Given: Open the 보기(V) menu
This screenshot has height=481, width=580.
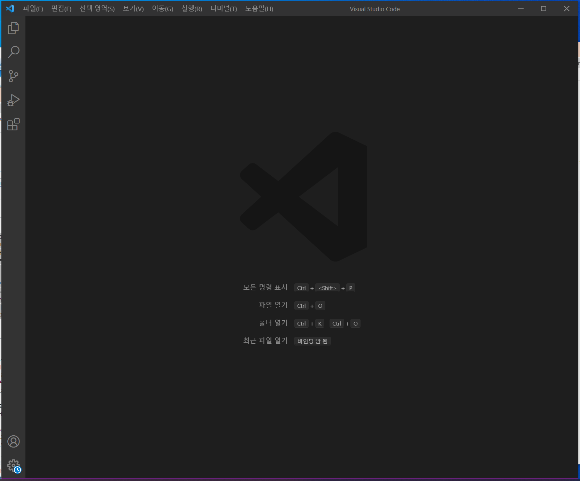Looking at the screenshot, I should tap(133, 9).
